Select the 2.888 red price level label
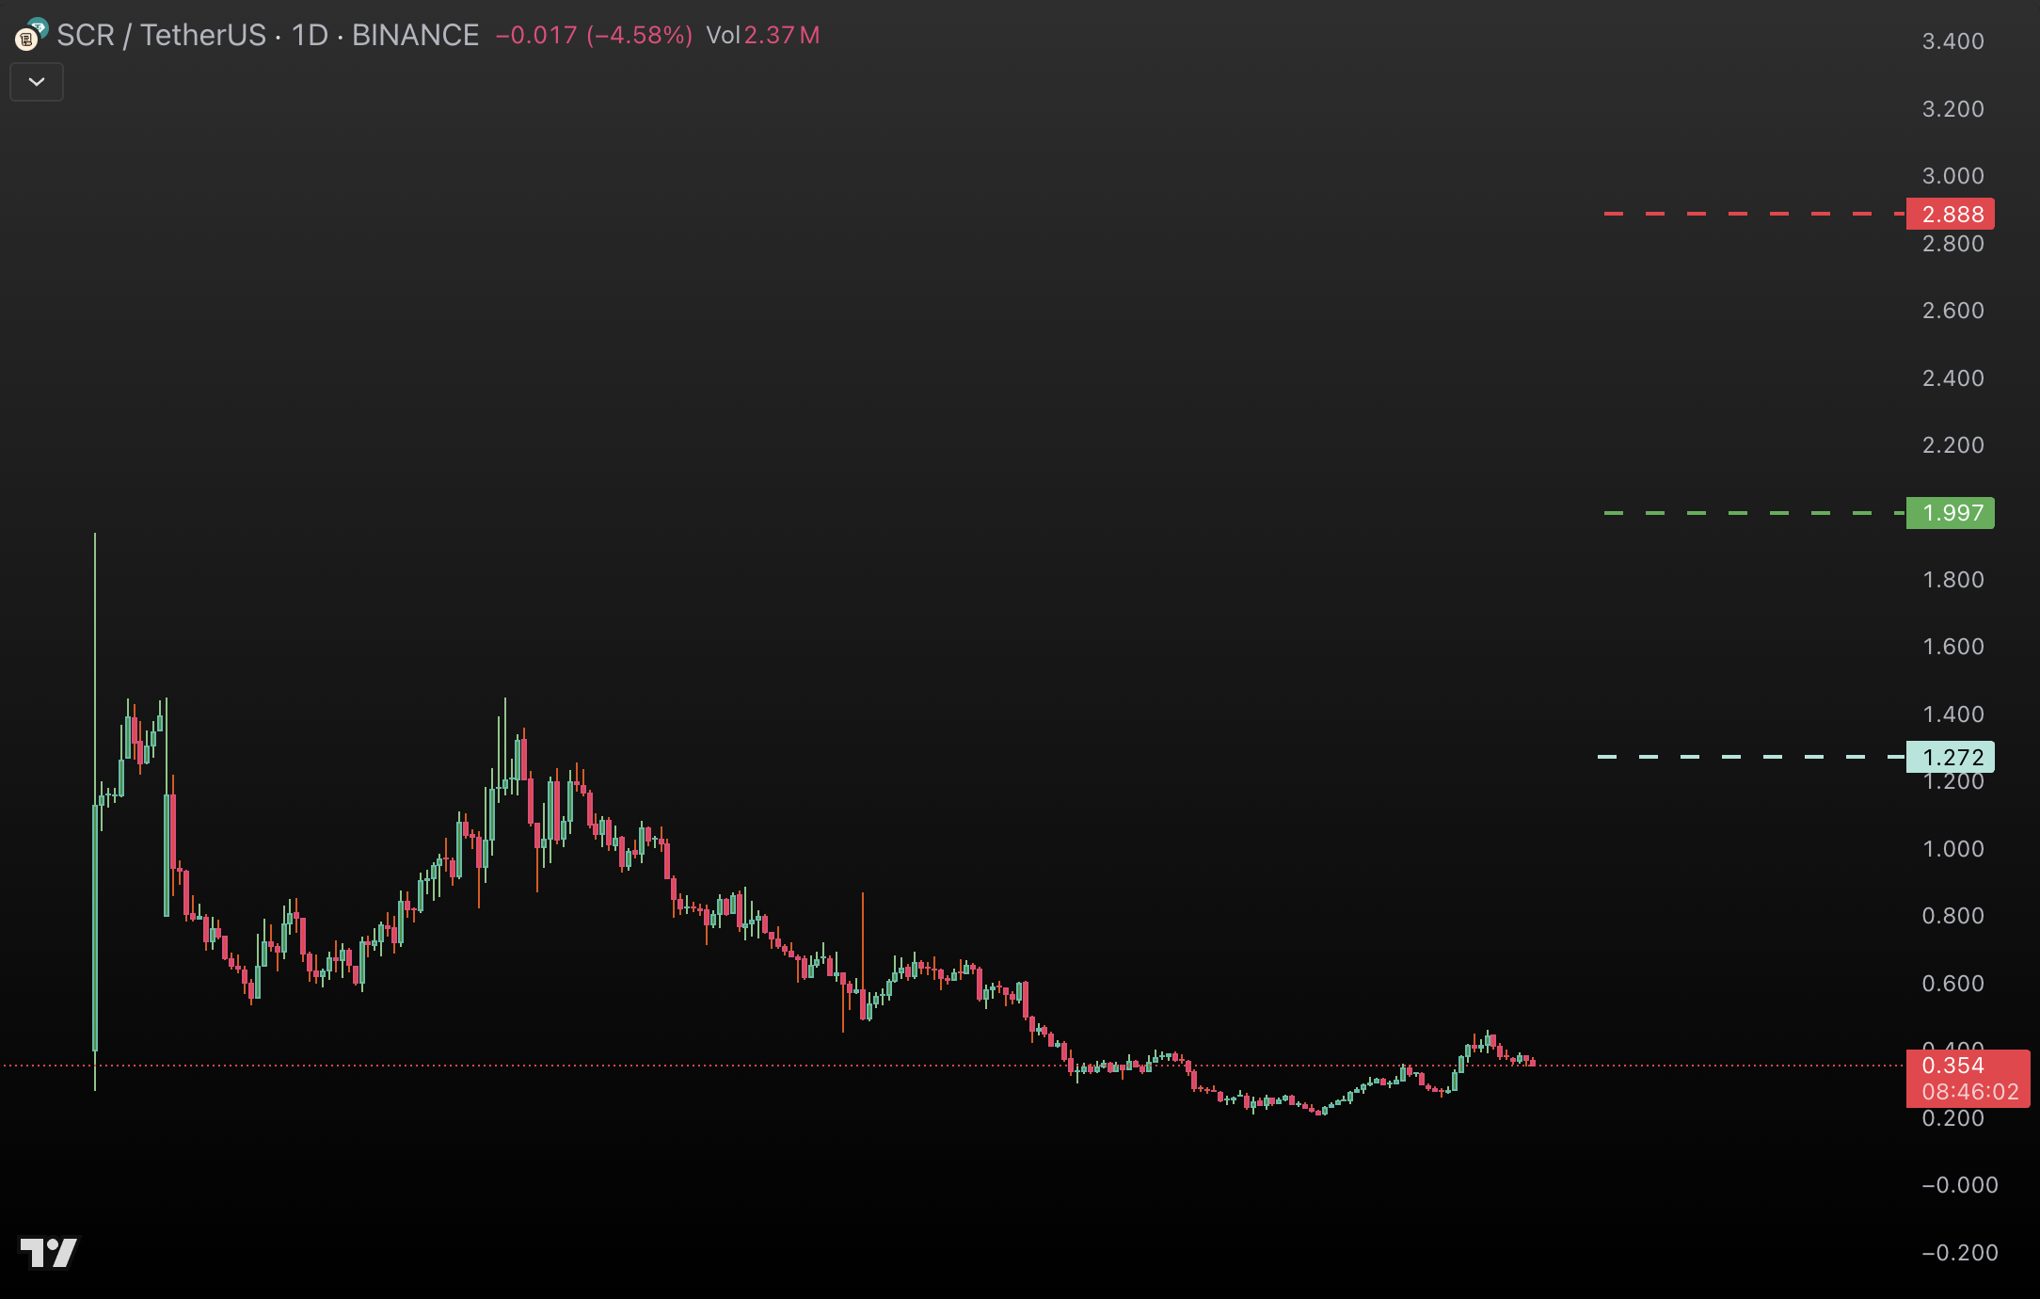This screenshot has height=1299, width=2040. (x=1950, y=214)
